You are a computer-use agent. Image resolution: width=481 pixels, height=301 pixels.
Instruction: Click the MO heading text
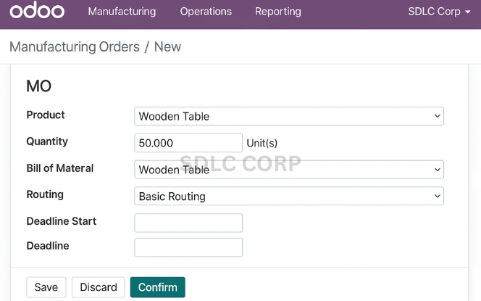(x=38, y=86)
